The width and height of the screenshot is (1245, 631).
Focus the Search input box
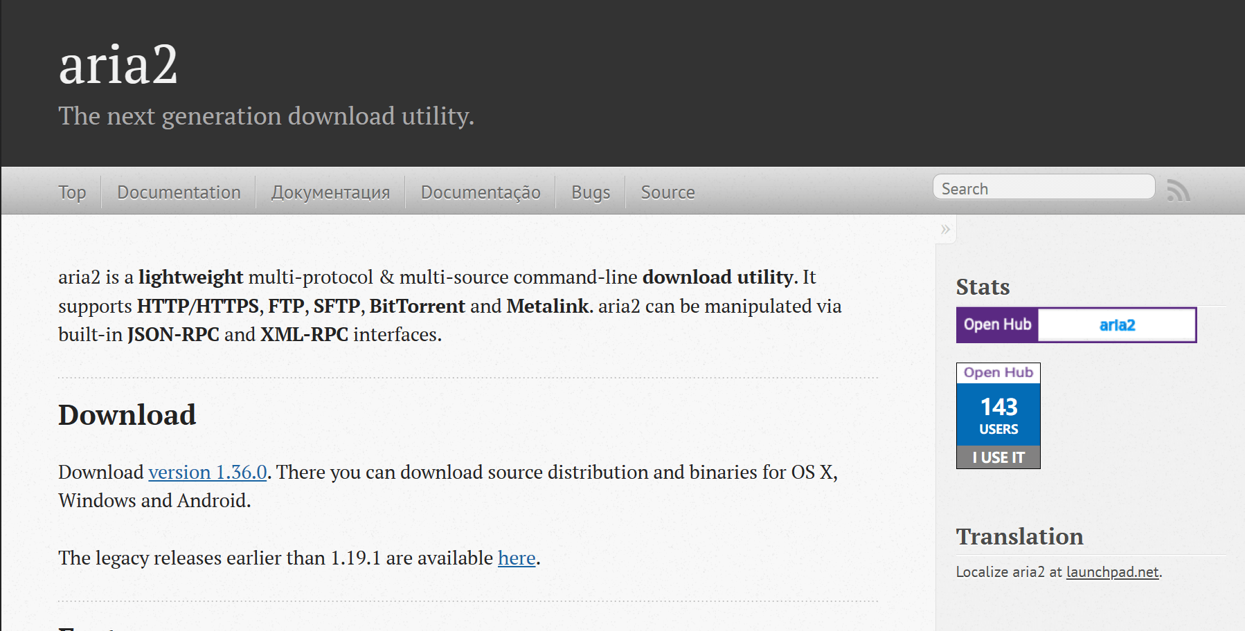click(x=1043, y=188)
